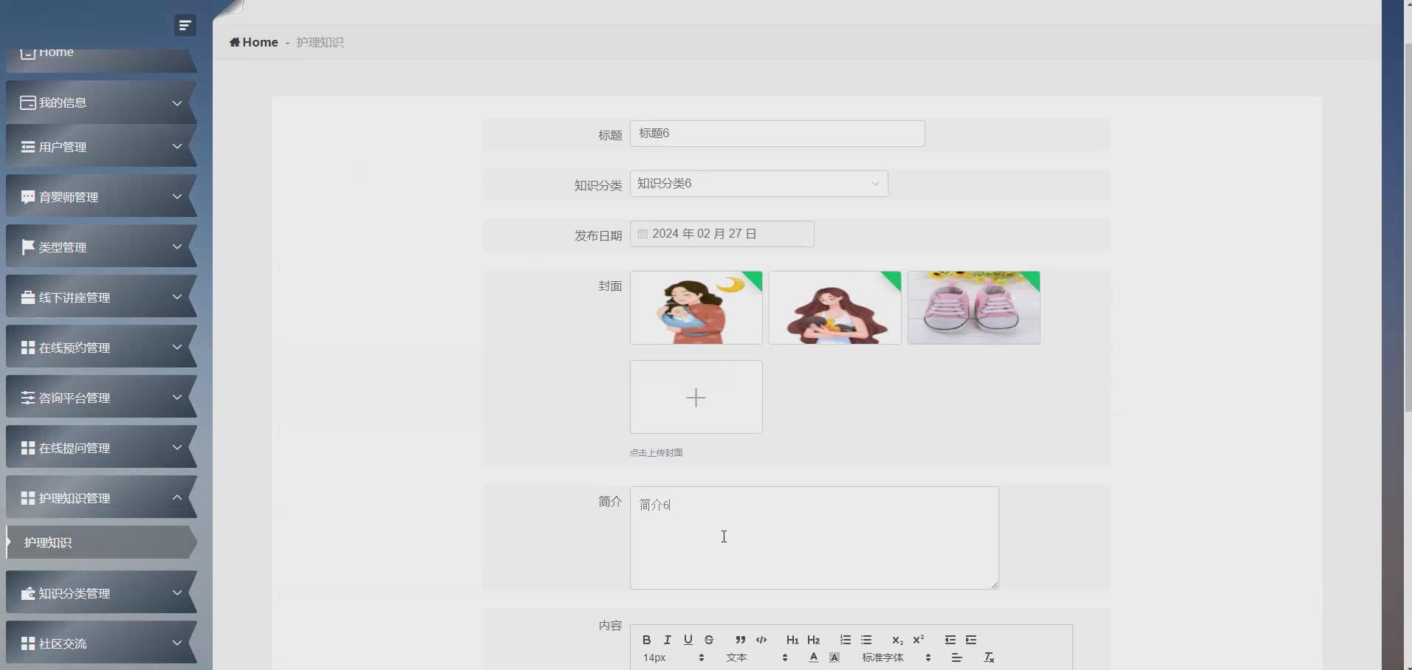Expand the 类型管理 menu
This screenshot has width=1412, height=670.
pyautogui.click(x=101, y=247)
